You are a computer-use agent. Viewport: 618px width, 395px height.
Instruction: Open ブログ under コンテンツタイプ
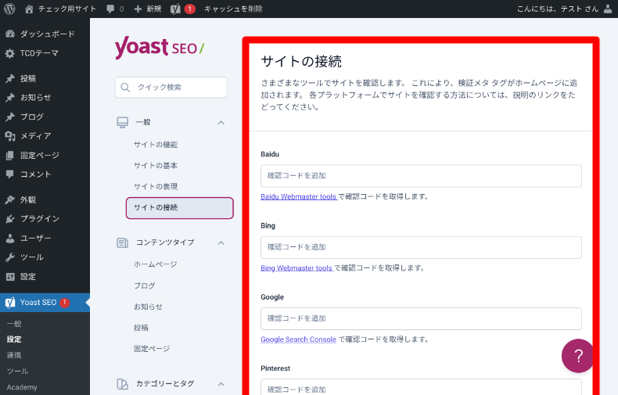[144, 285]
